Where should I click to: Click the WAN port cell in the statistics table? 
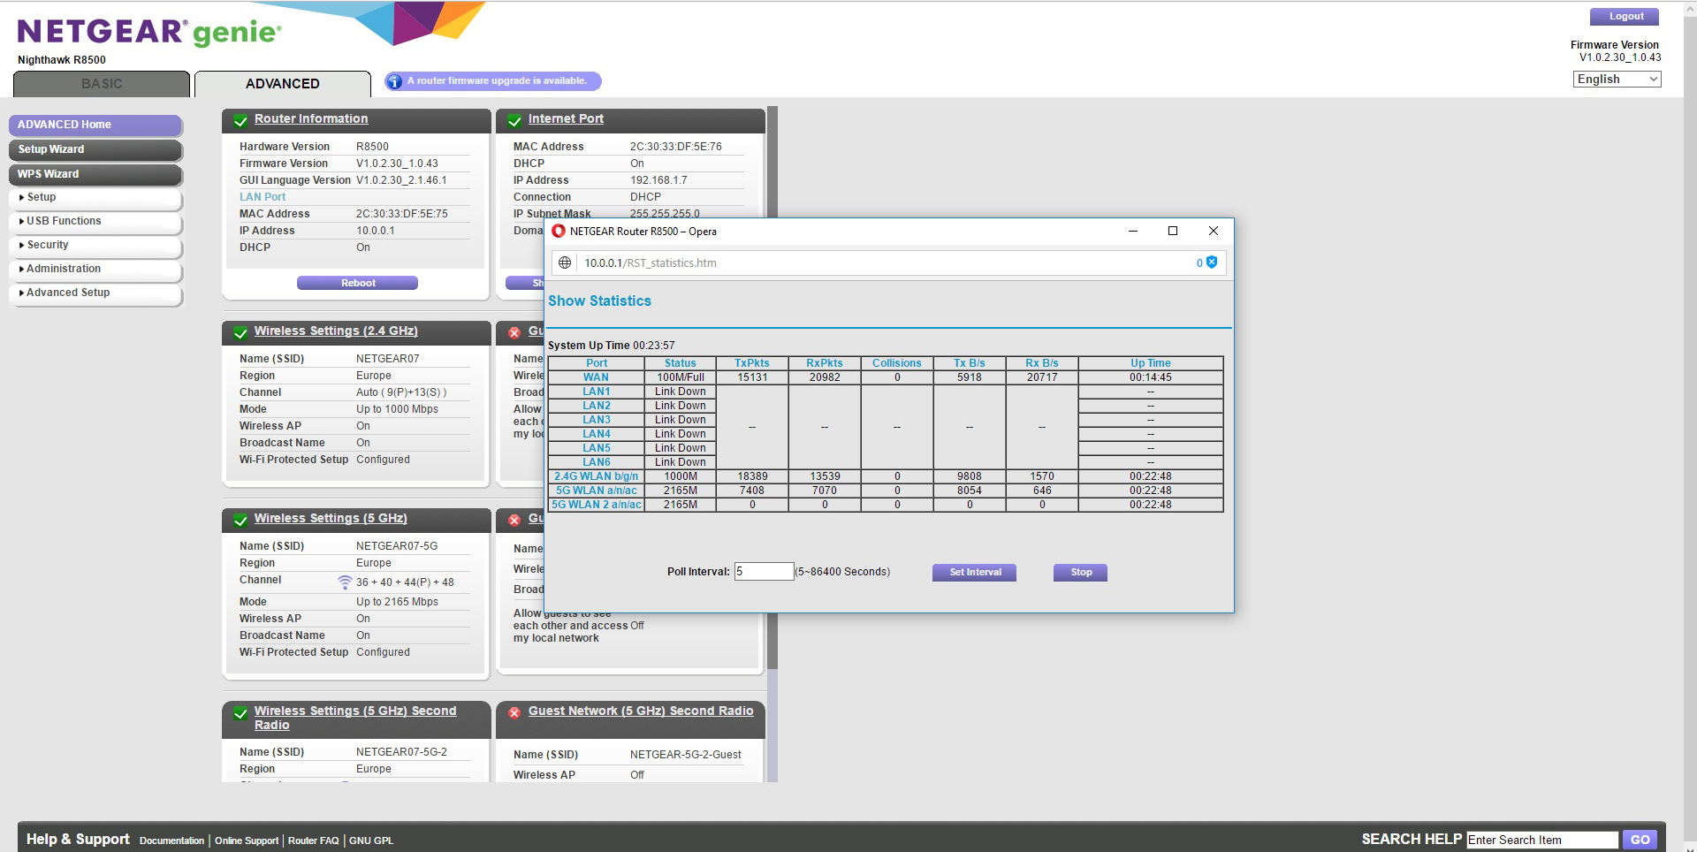tap(597, 377)
